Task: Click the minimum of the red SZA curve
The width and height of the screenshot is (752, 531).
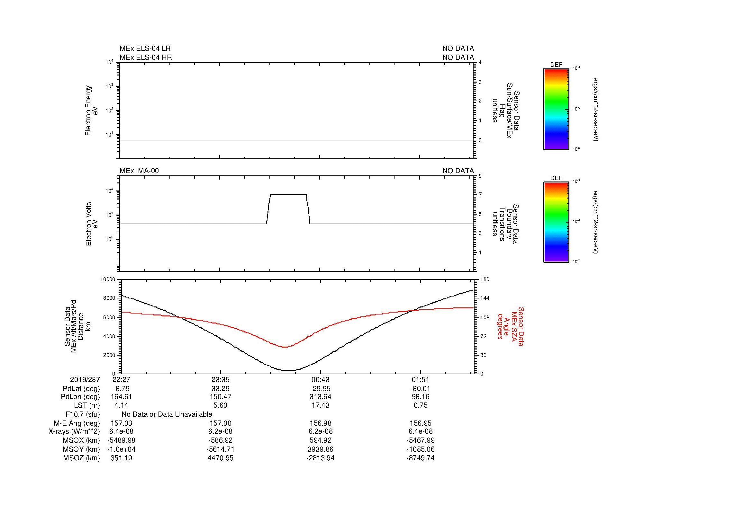Action: coord(285,347)
